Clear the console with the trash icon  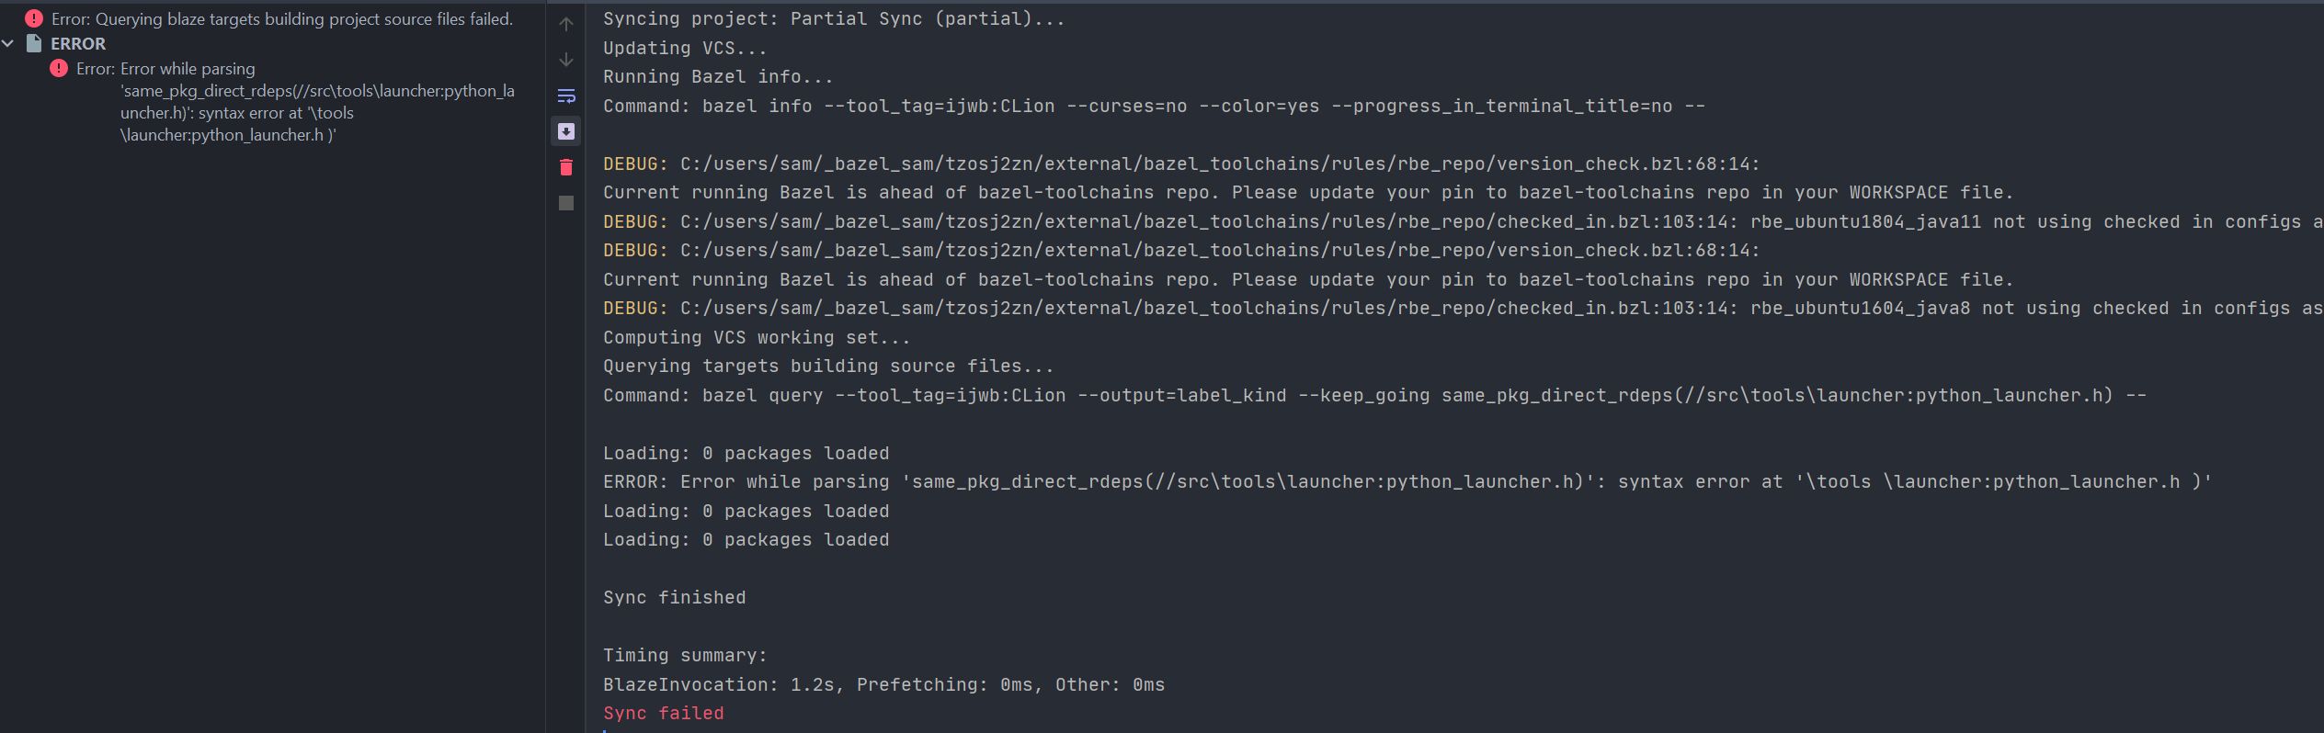coord(565,166)
